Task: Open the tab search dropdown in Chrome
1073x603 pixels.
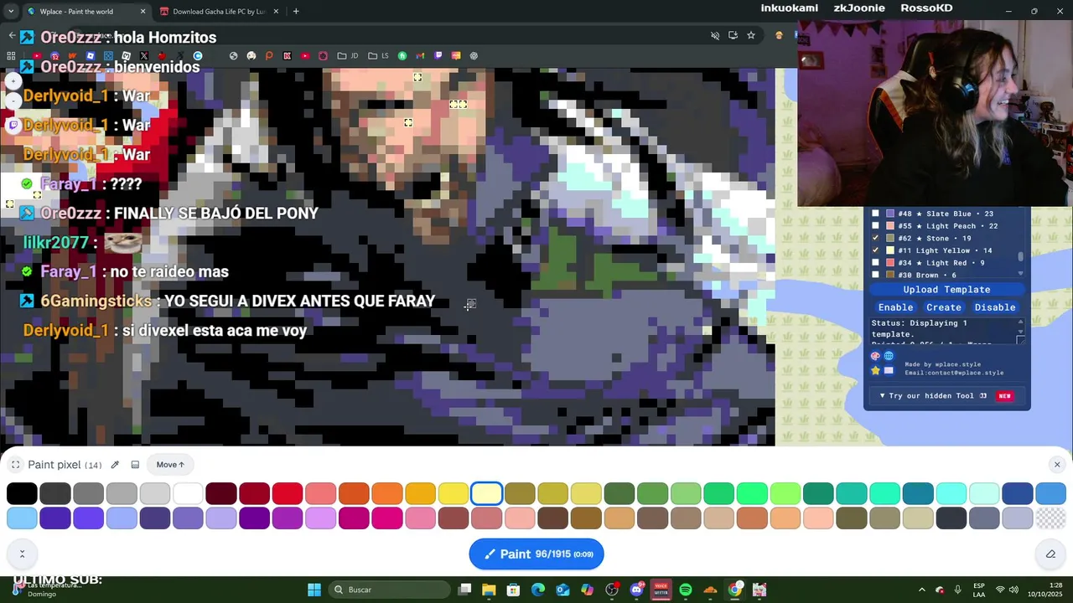Action: coord(11,11)
